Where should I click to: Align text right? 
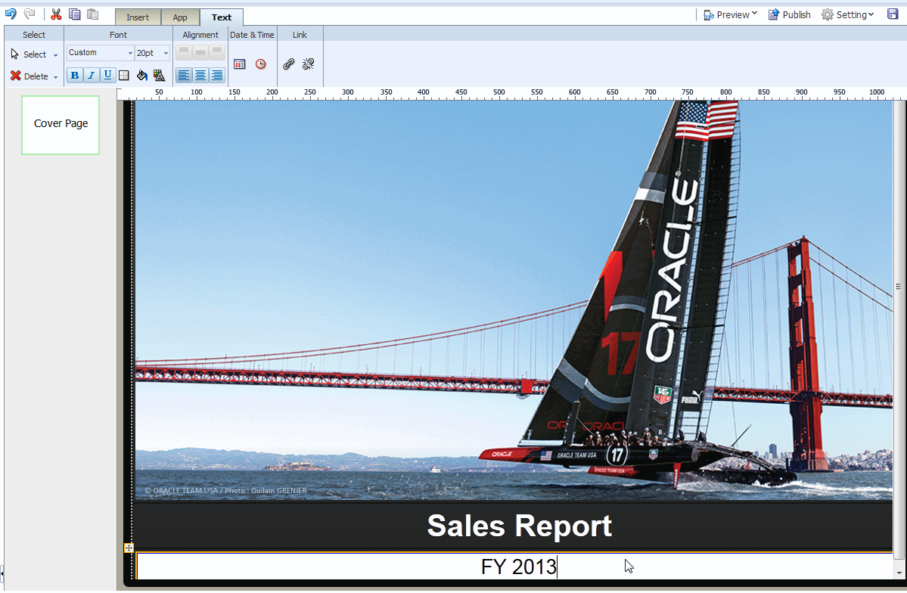pos(217,75)
